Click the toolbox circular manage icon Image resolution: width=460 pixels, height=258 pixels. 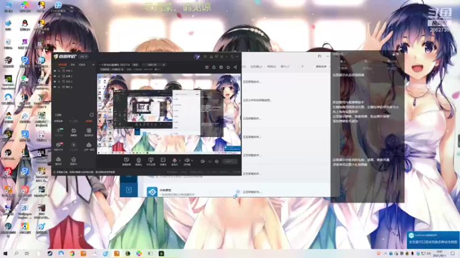91,115
